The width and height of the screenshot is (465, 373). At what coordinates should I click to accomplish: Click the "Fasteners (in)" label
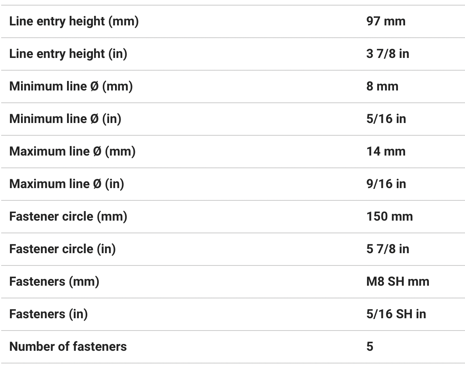(x=48, y=314)
